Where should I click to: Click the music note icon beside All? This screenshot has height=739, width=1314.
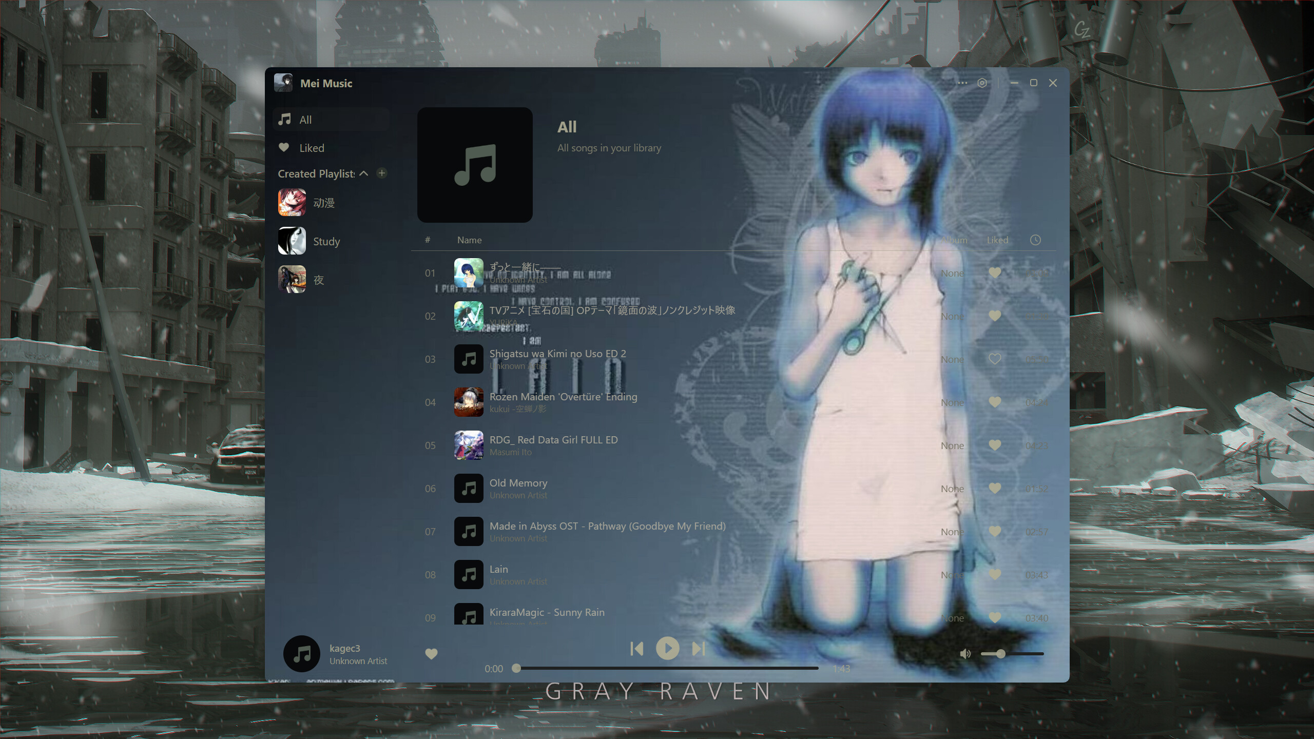[x=284, y=120]
